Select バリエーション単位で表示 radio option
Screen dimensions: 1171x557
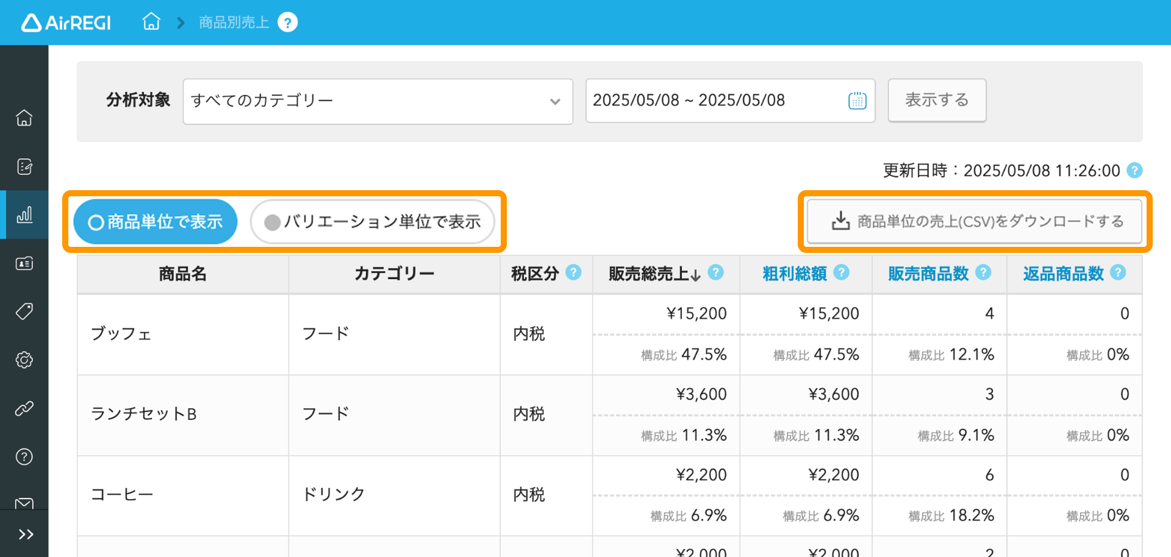372,222
